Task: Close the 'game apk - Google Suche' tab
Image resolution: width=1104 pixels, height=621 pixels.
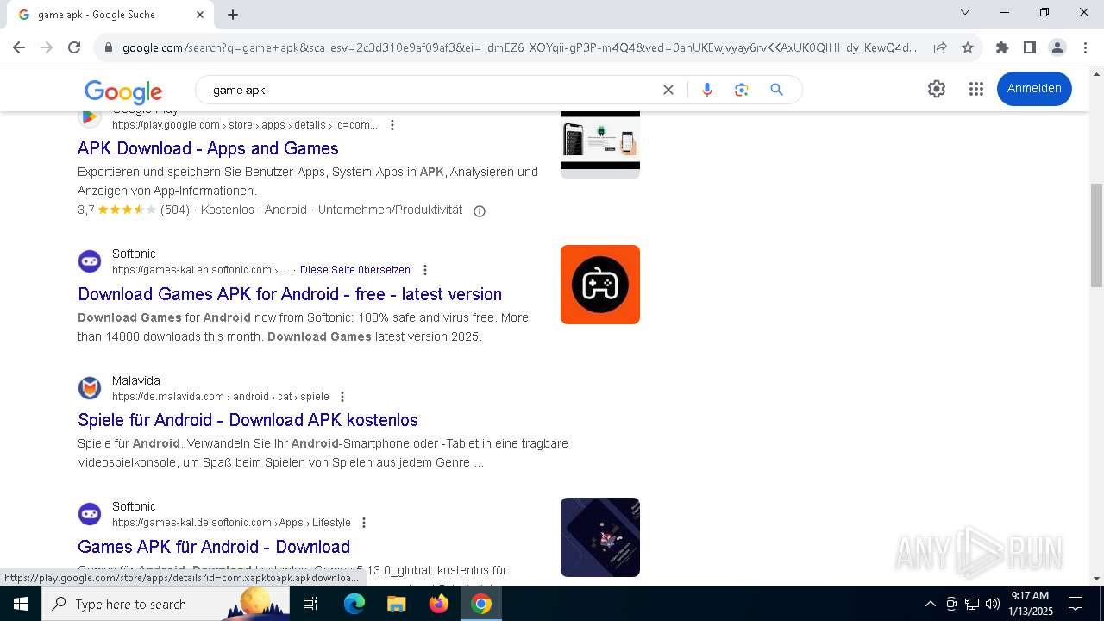Action: [200, 15]
